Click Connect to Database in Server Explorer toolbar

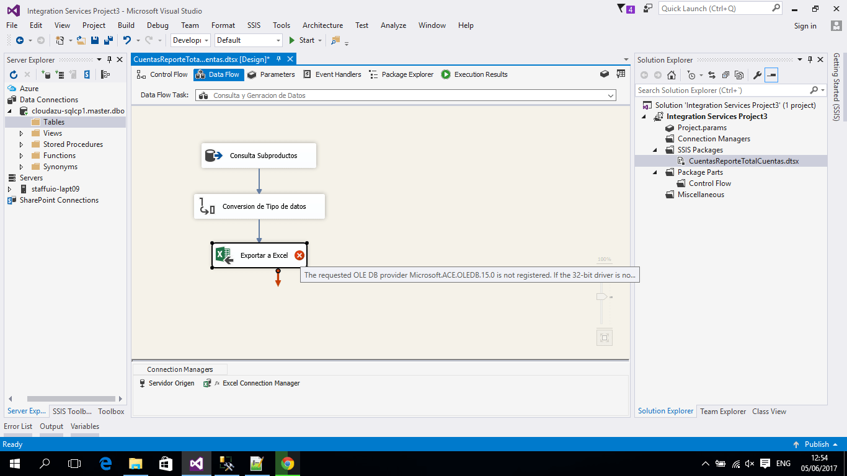click(x=46, y=74)
